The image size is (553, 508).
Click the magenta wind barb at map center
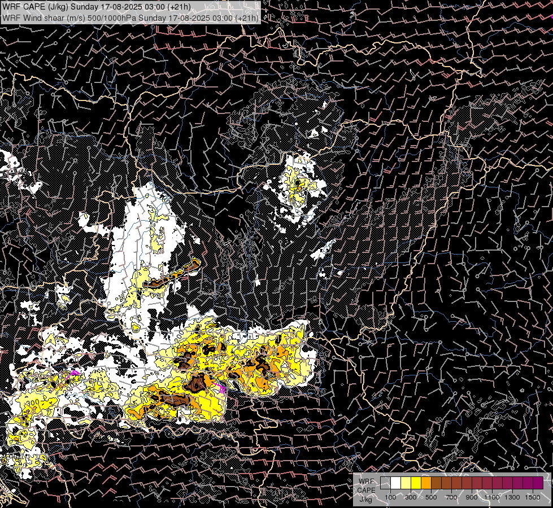tap(219, 388)
